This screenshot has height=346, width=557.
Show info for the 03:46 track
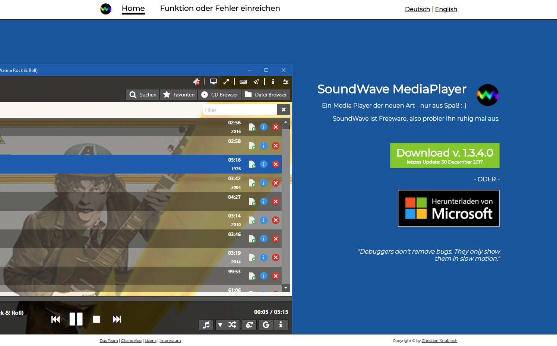264,239
